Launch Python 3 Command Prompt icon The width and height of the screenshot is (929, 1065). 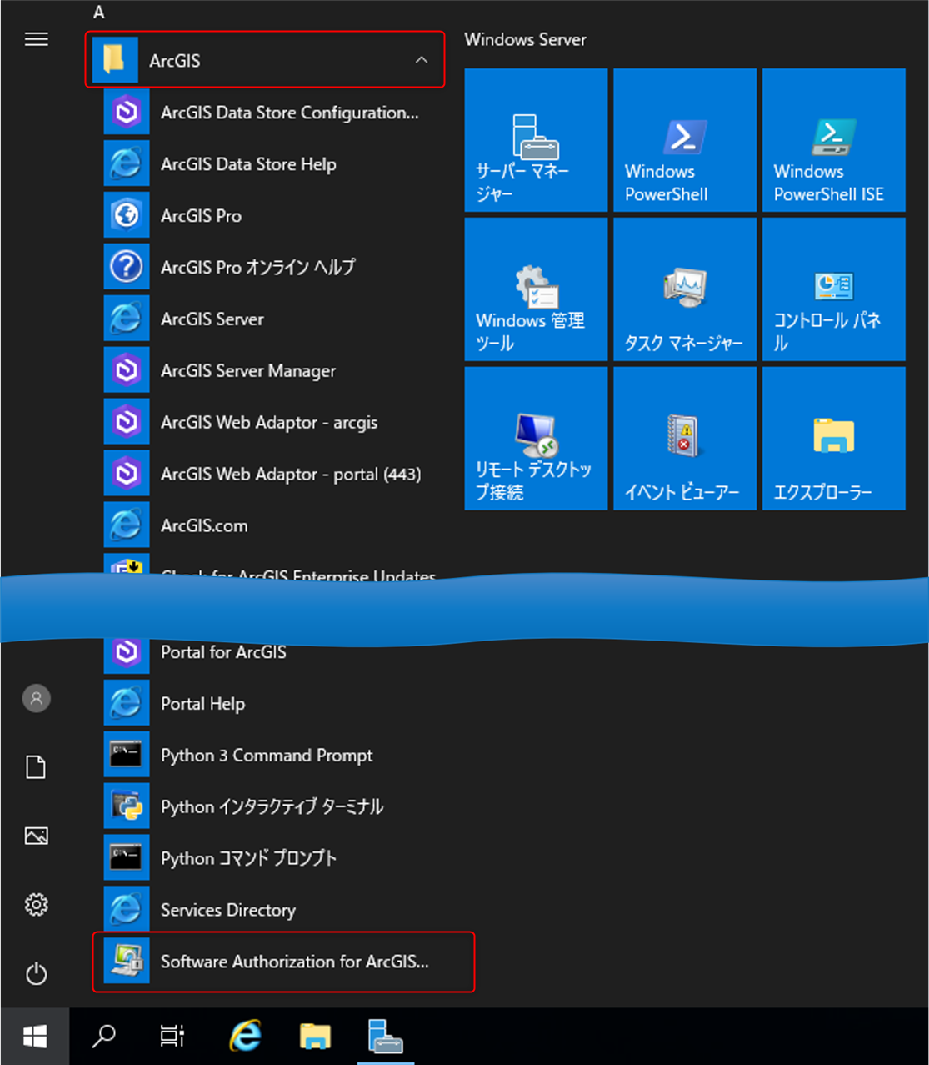click(x=127, y=755)
